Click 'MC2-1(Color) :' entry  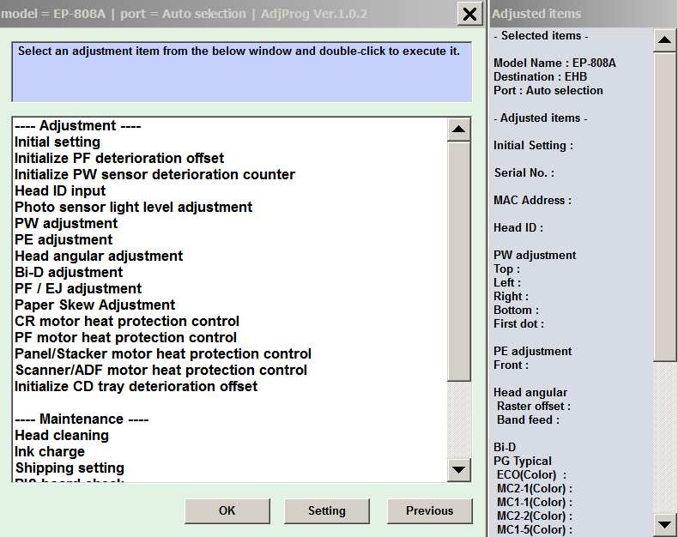(535, 489)
